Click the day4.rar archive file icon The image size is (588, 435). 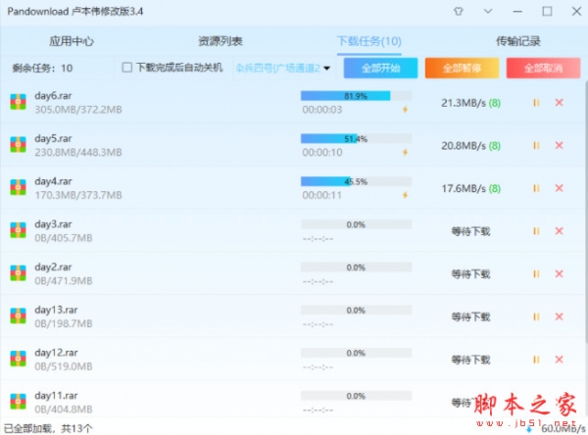[18, 187]
